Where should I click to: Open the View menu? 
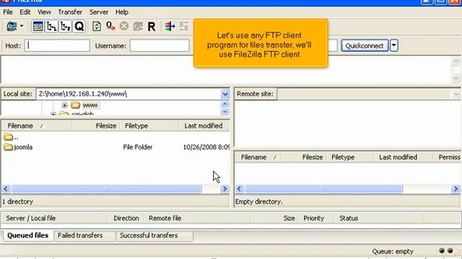(x=44, y=12)
